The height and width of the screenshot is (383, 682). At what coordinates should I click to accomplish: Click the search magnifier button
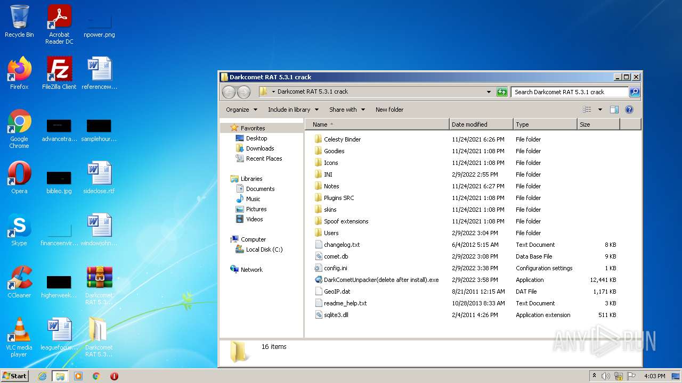pos(635,92)
